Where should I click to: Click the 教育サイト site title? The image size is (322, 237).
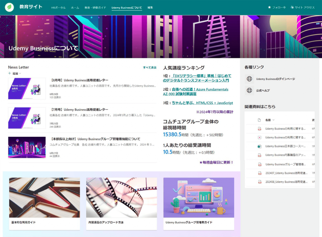pos(31,7)
